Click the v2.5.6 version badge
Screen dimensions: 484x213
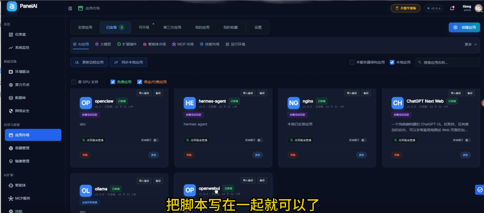[x=434, y=8]
